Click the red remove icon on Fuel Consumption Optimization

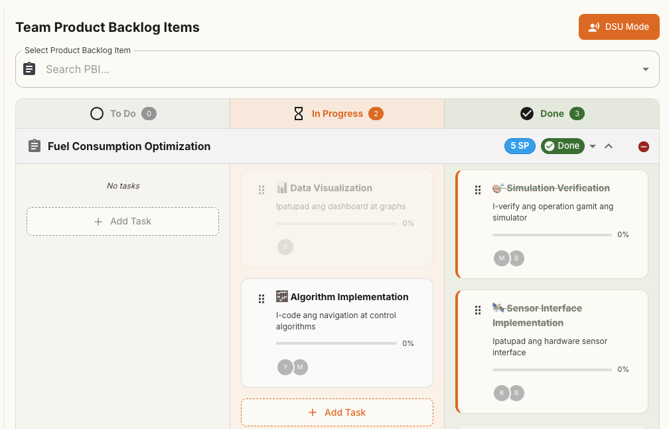point(643,147)
